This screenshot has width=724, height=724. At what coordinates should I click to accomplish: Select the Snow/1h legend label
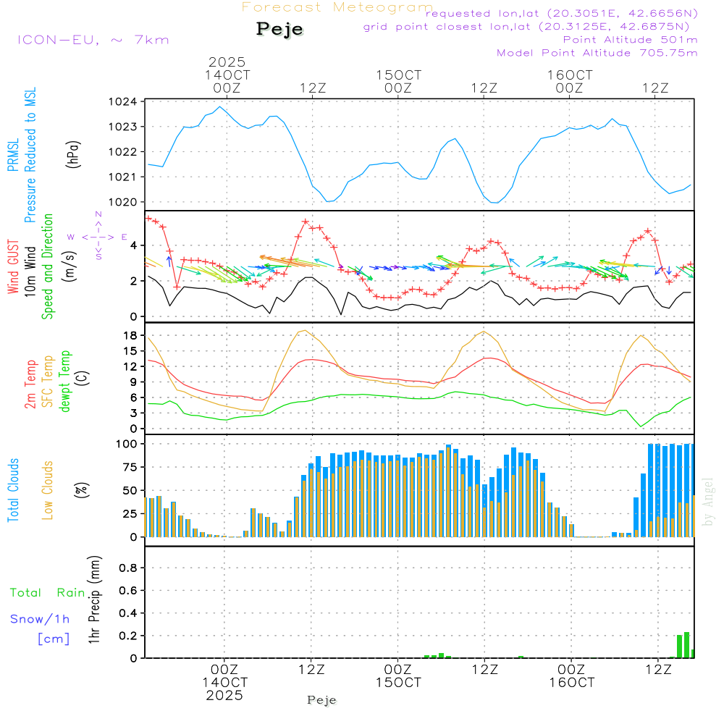point(40,619)
